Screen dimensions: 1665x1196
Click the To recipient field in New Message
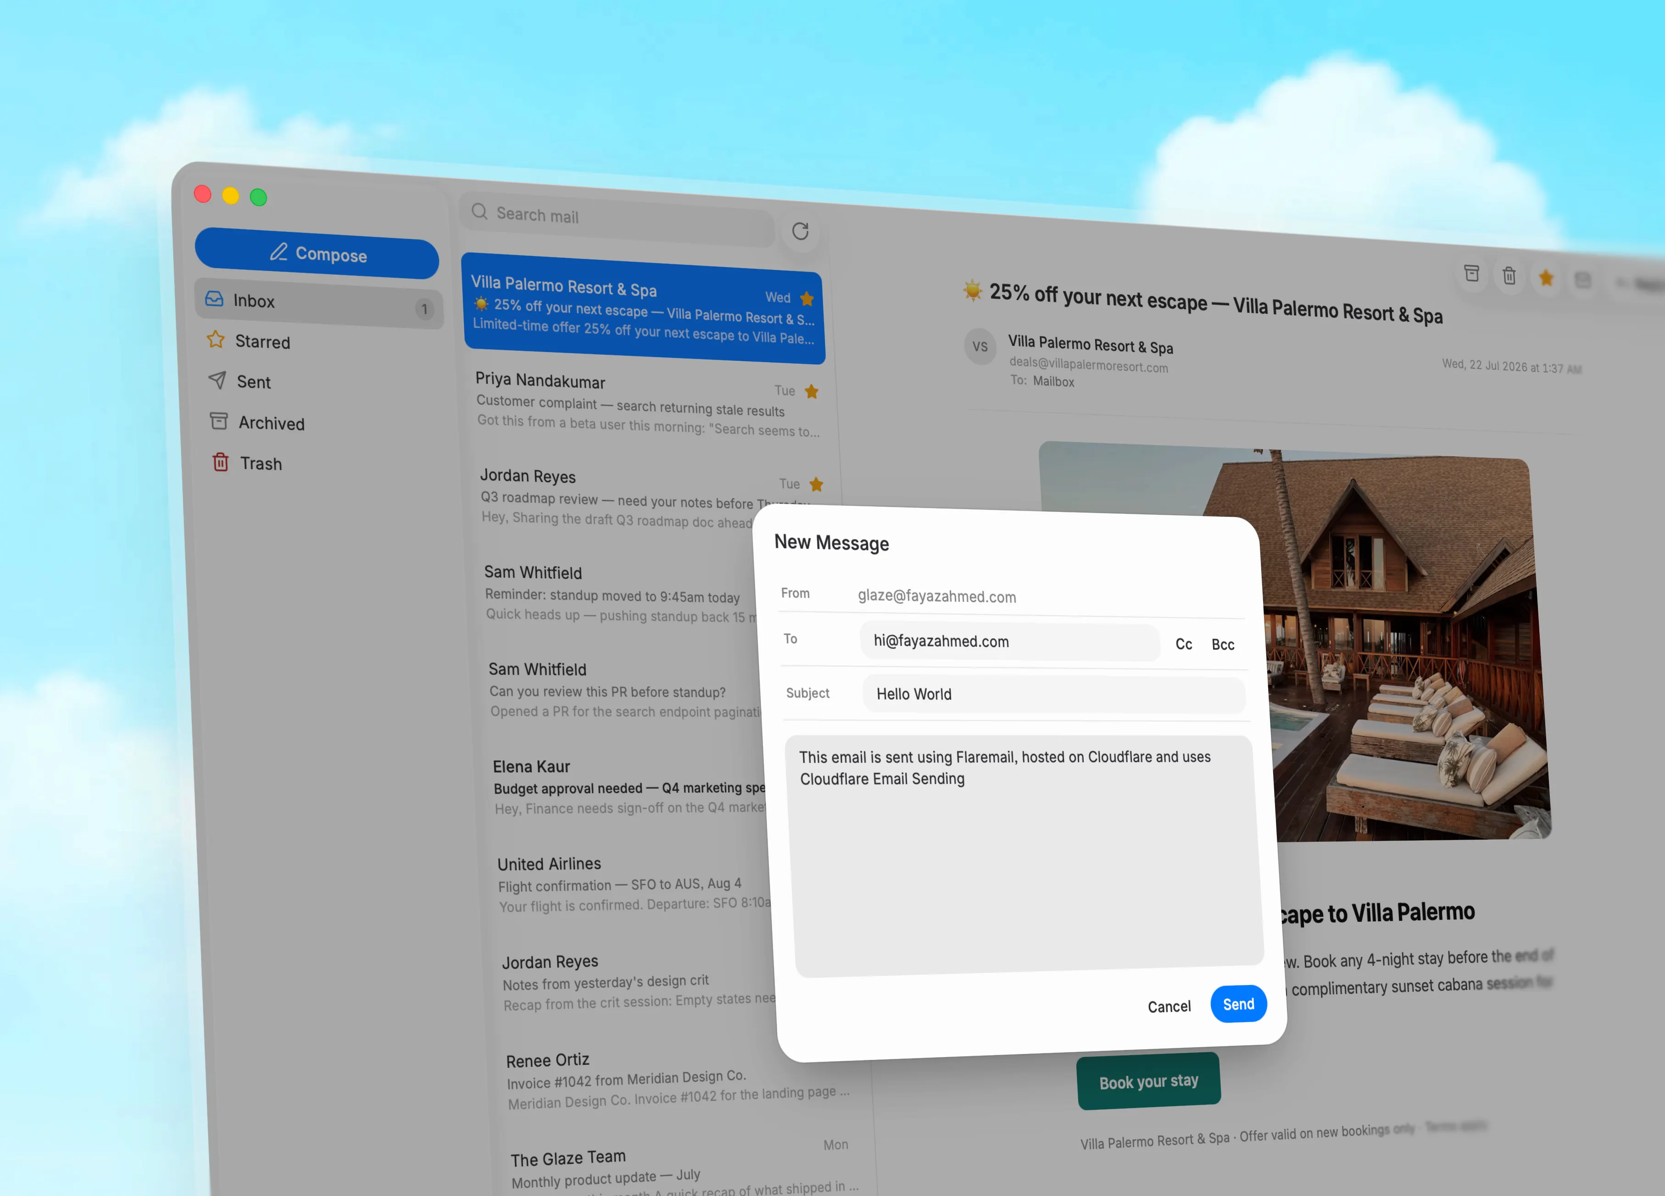tap(1009, 642)
